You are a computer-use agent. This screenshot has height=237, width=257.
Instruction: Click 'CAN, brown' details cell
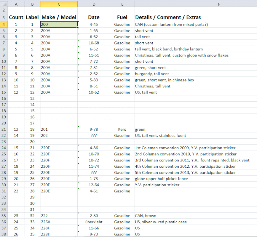click(196, 216)
